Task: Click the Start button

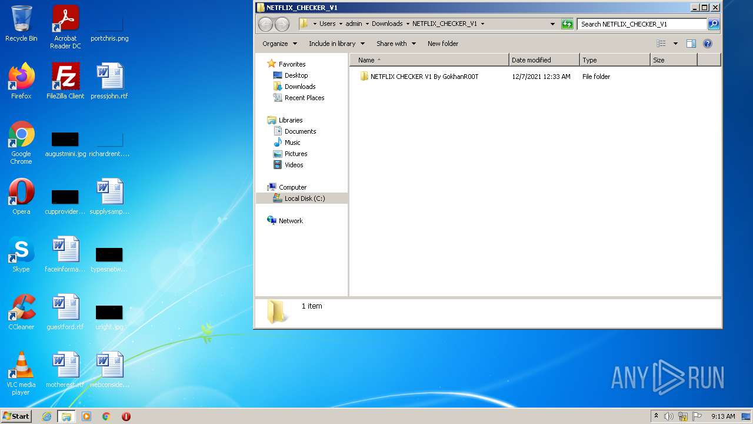Action: point(16,416)
